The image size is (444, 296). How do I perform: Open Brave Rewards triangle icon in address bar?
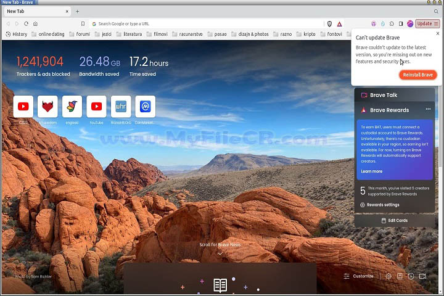(339, 24)
